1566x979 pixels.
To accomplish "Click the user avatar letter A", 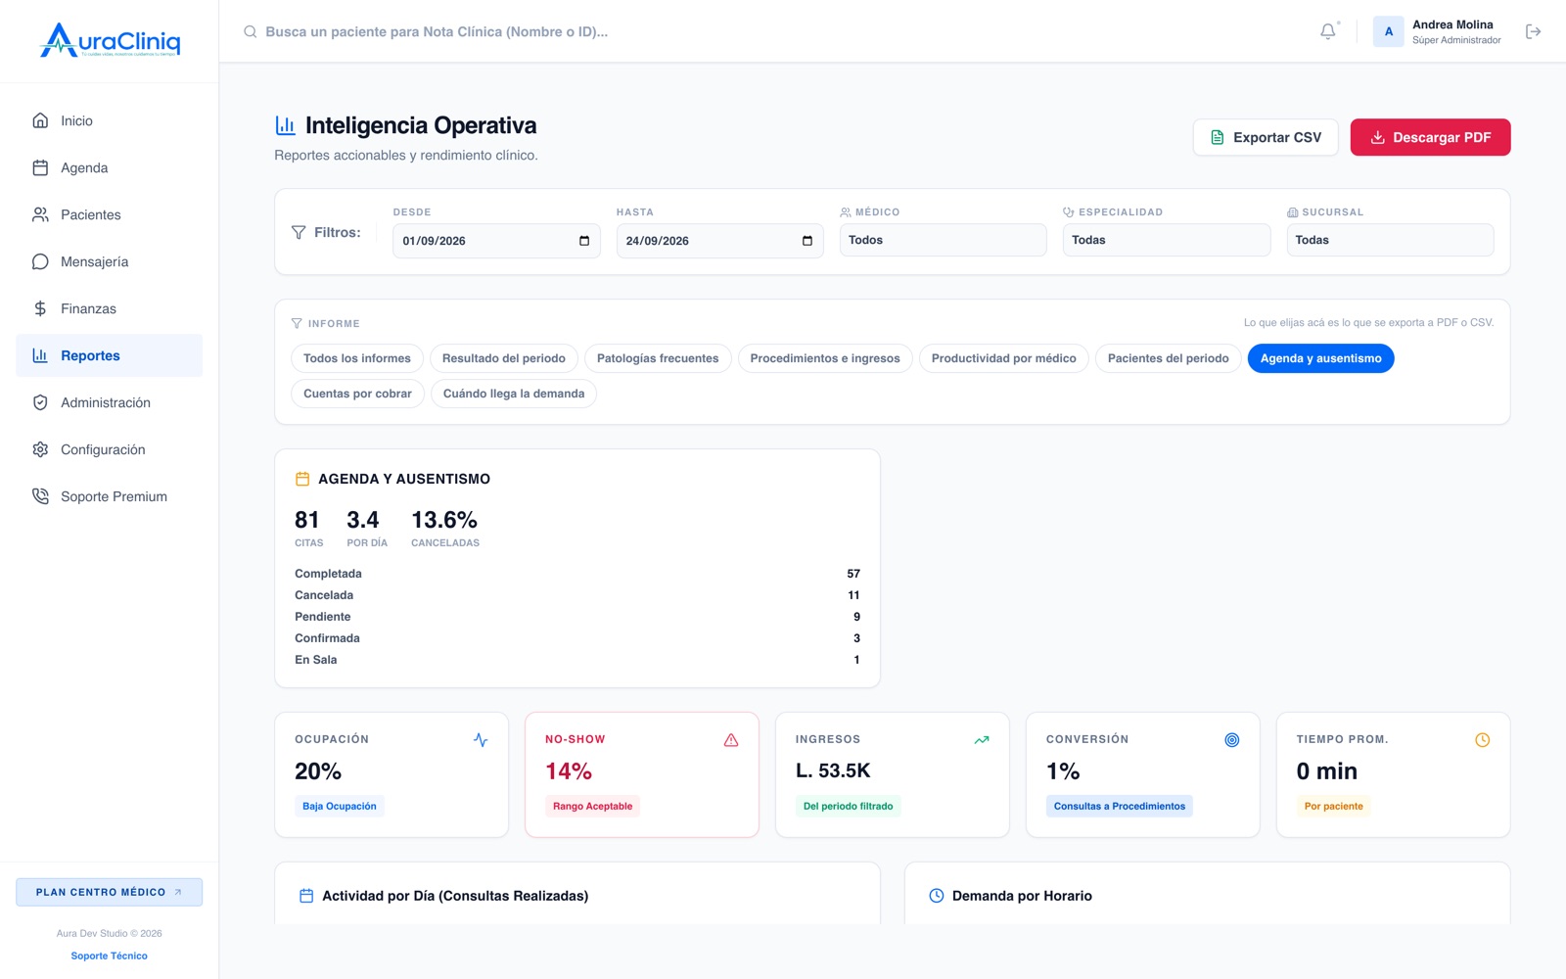I will click(1389, 31).
